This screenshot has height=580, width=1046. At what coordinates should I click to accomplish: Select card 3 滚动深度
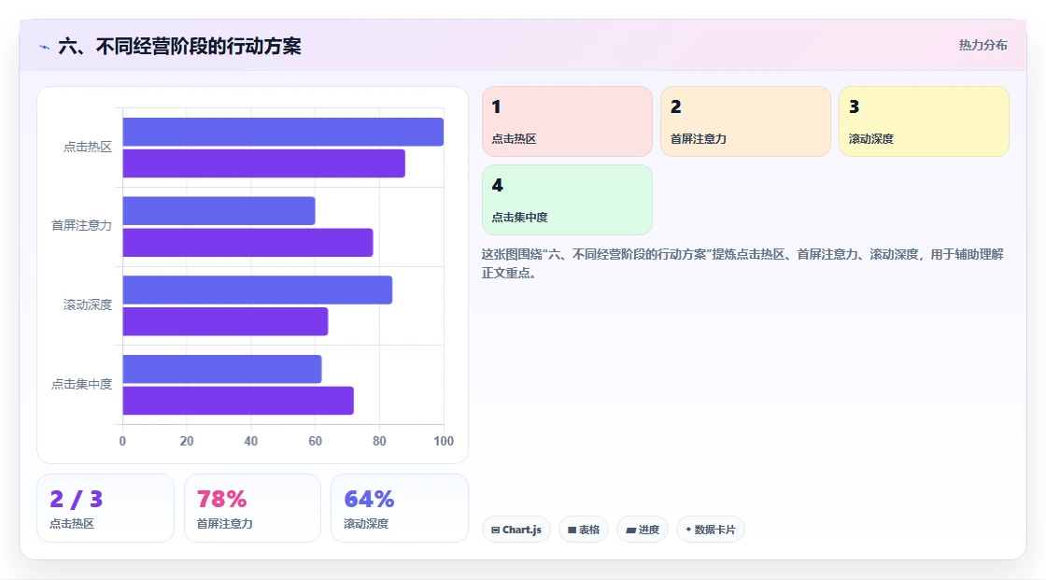pos(924,121)
